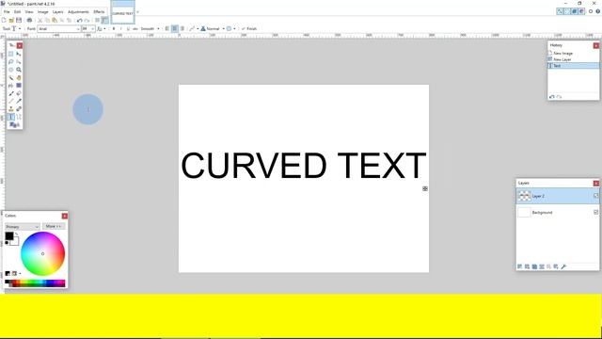
Task: Toggle the Colors window button top right
Action: [581, 11]
